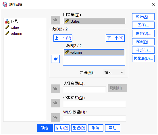Click the nominal icon next to 账号

[x=7, y=21]
